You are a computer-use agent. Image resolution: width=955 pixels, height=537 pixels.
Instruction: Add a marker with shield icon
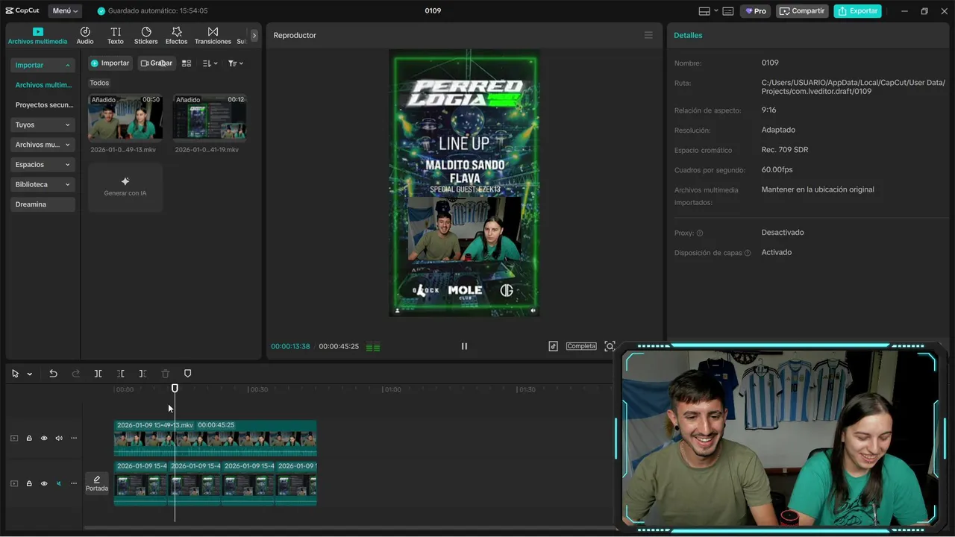[x=187, y=374]
